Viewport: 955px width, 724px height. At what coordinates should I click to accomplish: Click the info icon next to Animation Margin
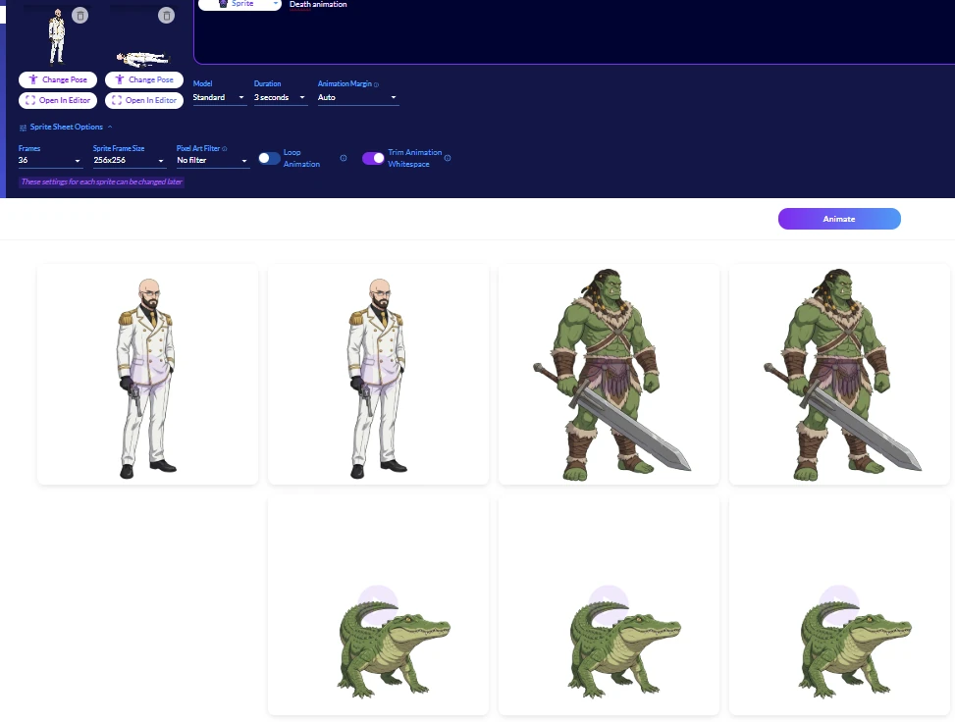375,83
